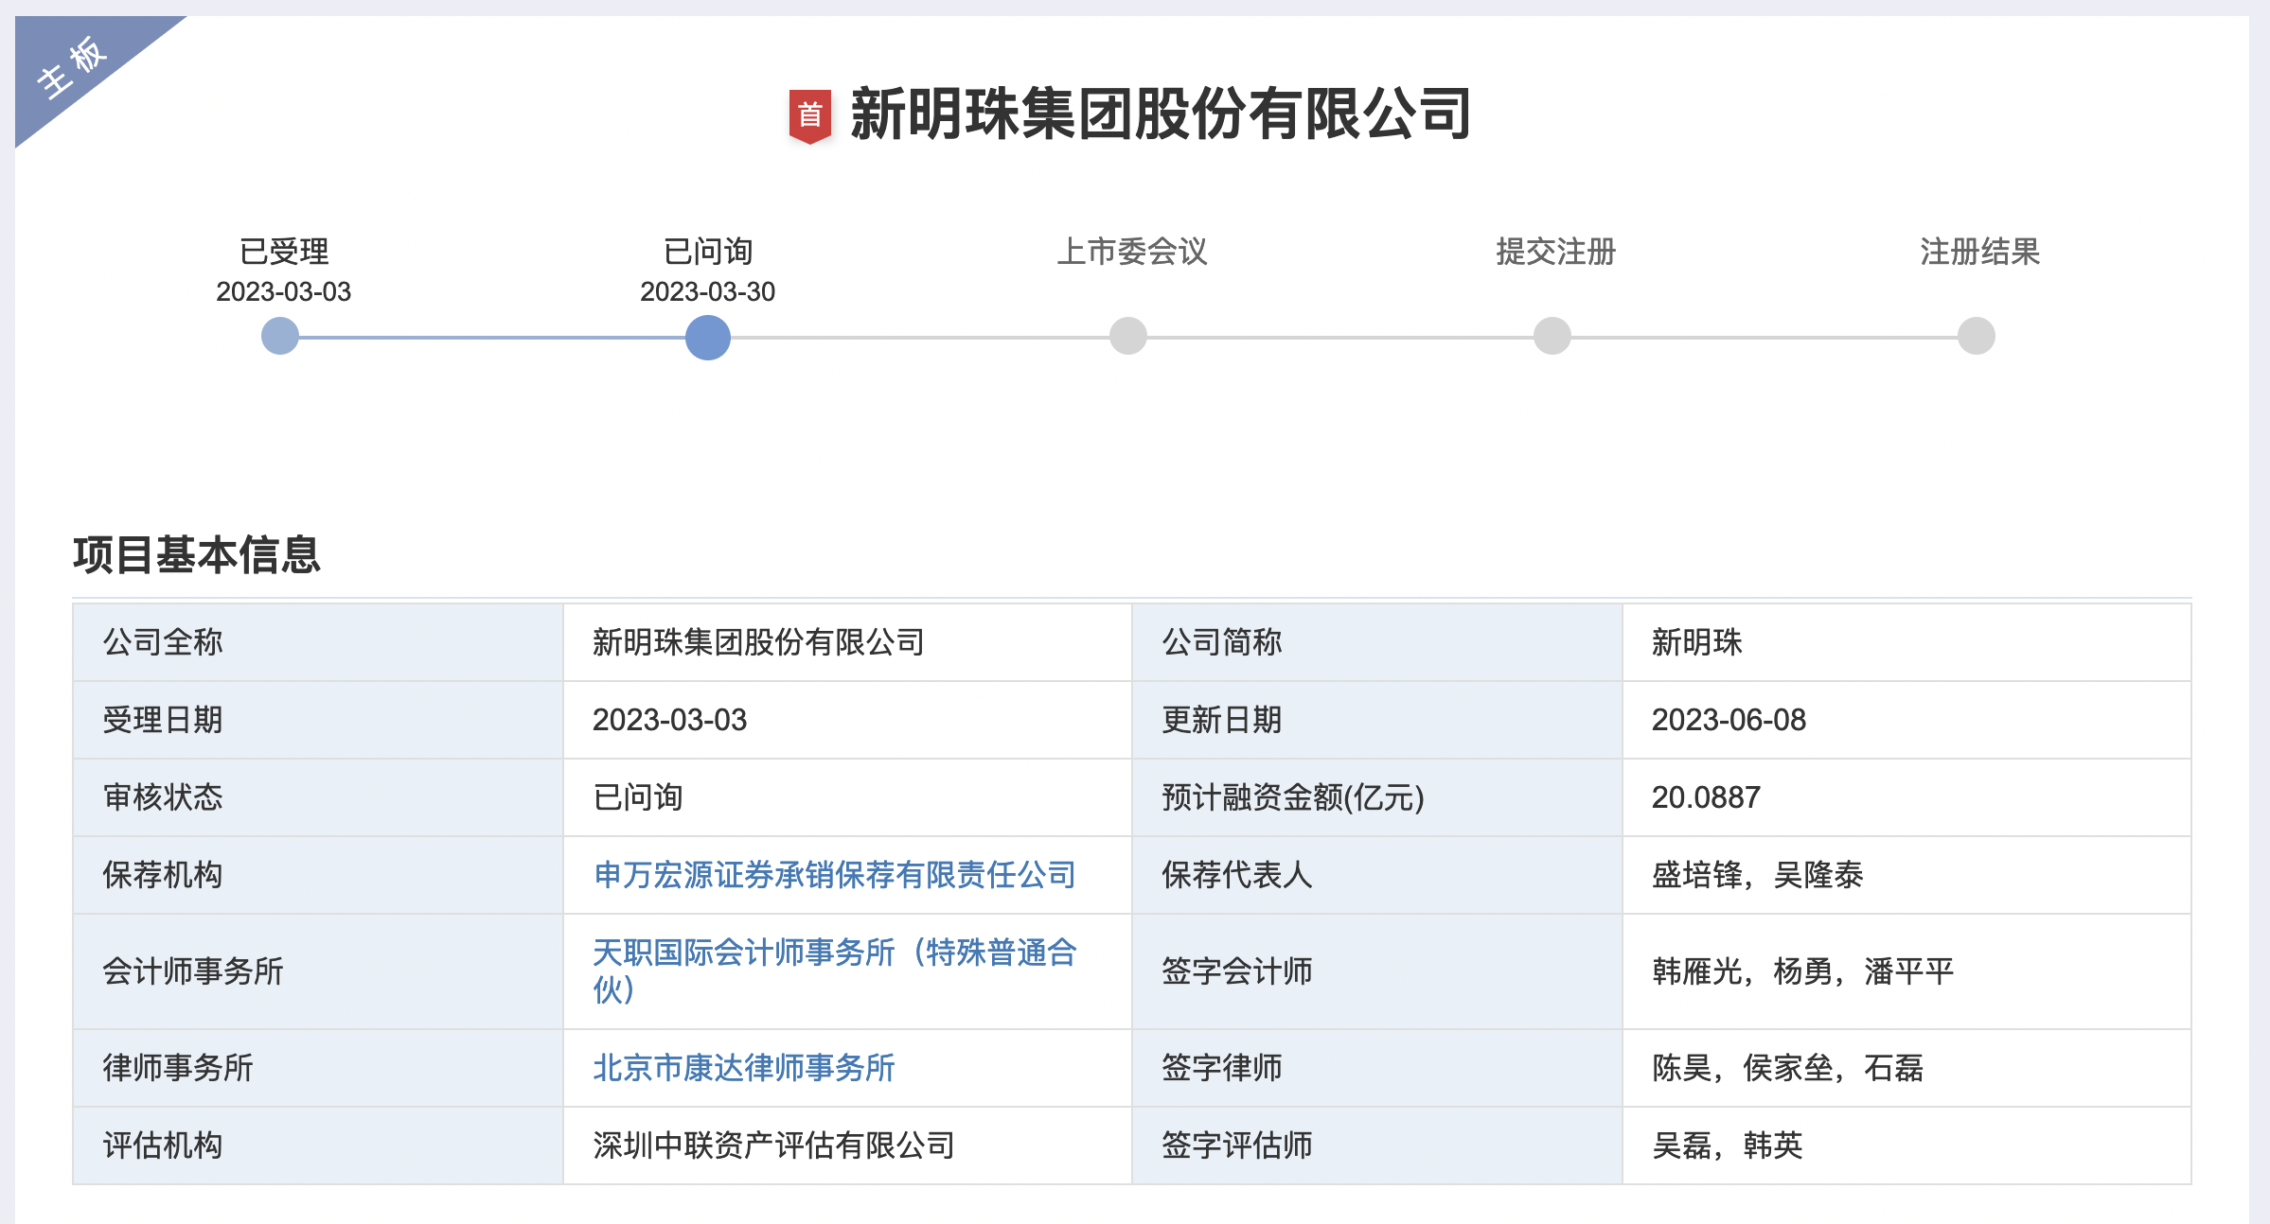2270x1224 pixels.
Task: Click the 深圳中联资产评估有限公司 cell
Action: [x=773, y=1145]
